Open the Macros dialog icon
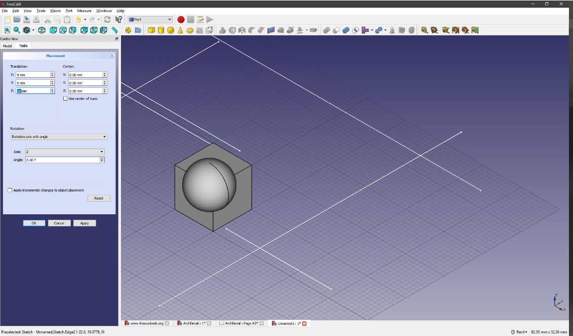 (x=200, y=20)
